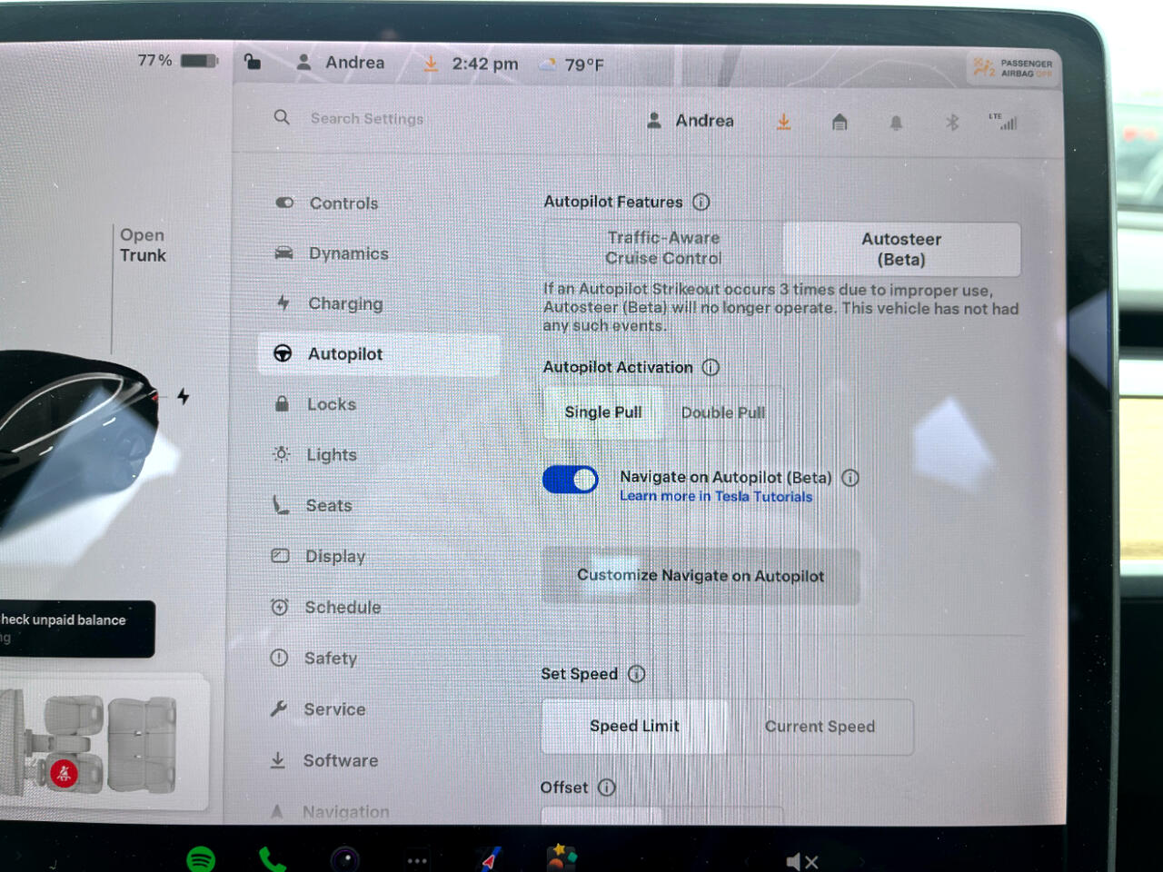The image size is (1163, 872).
Task: Toggle Navigate on Autopilot switch
Action: pos(570,480)
